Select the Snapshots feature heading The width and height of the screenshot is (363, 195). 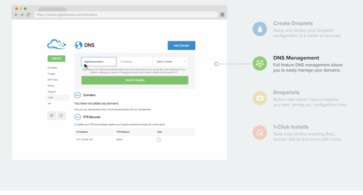click(286, 92)
